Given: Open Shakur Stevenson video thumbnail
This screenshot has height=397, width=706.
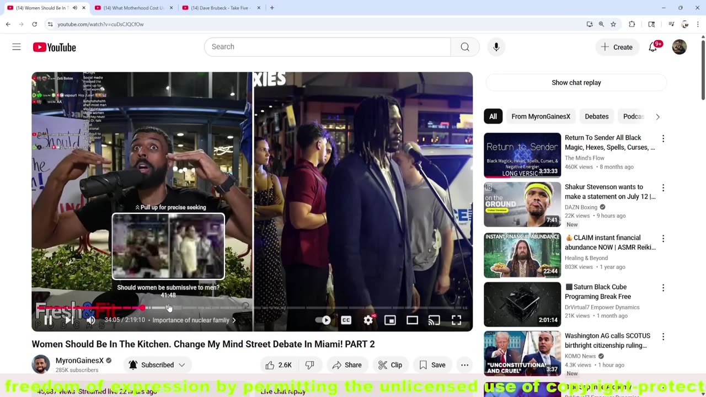Looking at the screenshot, I should (522, 205).
